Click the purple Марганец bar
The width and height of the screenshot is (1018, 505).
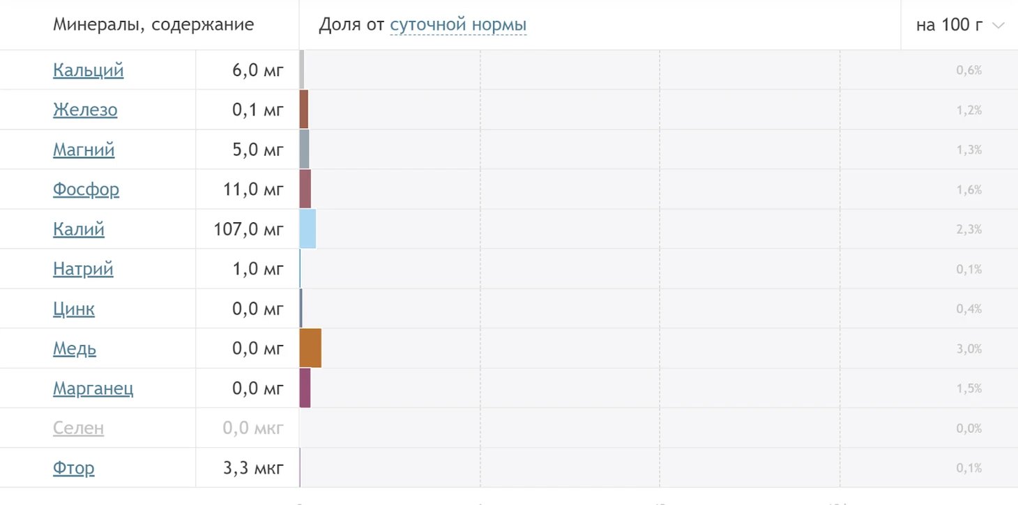[305, 388]
